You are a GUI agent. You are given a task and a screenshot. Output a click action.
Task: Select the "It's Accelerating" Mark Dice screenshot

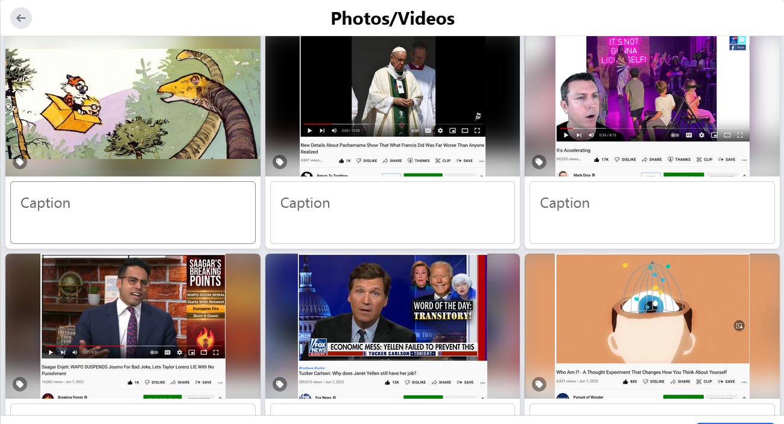[x=652, y=106]
